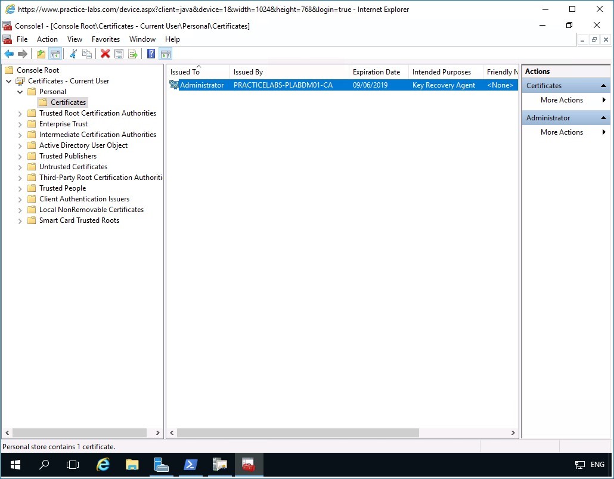Click the Issued By column header
The width and height of the screenshot is (614, 479).
click(x=248, y=71)
